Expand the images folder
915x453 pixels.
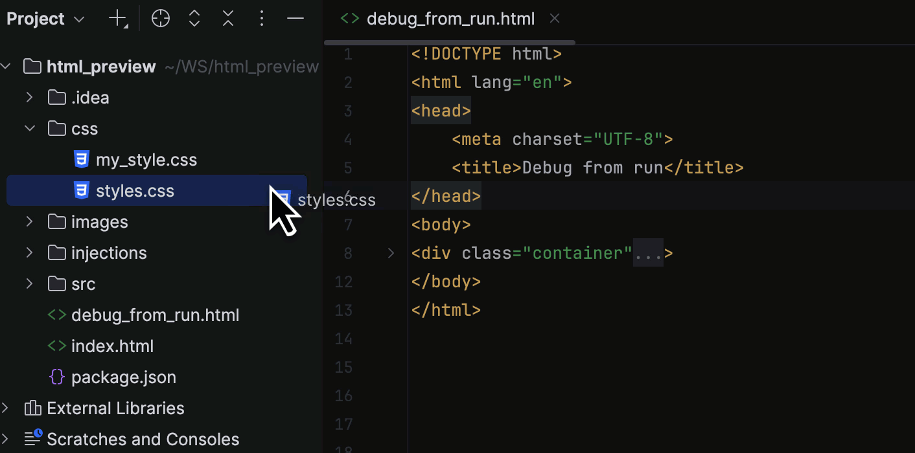click(29, 221)
